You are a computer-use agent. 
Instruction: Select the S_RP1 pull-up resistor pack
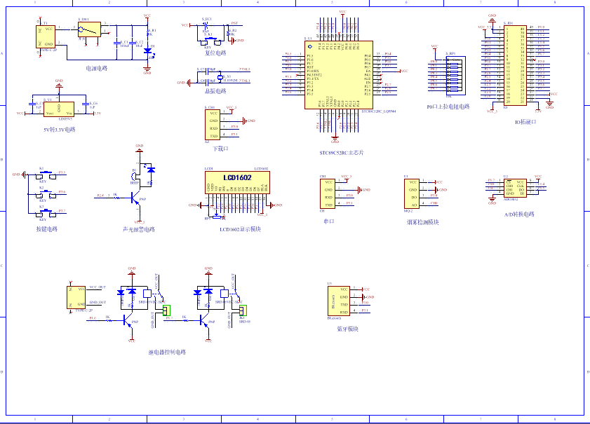pyautogui.click(x=456, y=74)
